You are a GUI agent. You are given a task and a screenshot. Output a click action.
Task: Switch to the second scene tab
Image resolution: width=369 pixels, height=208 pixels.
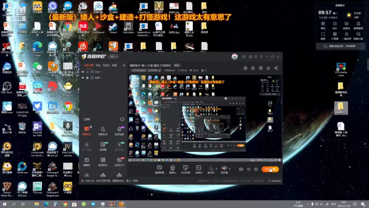click(98, 65)
